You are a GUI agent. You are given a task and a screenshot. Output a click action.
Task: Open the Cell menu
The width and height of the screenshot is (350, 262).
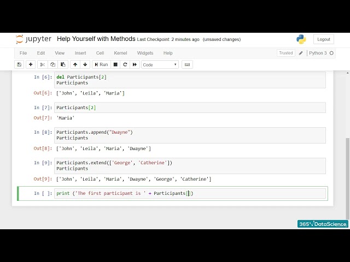tap(100, 53)
